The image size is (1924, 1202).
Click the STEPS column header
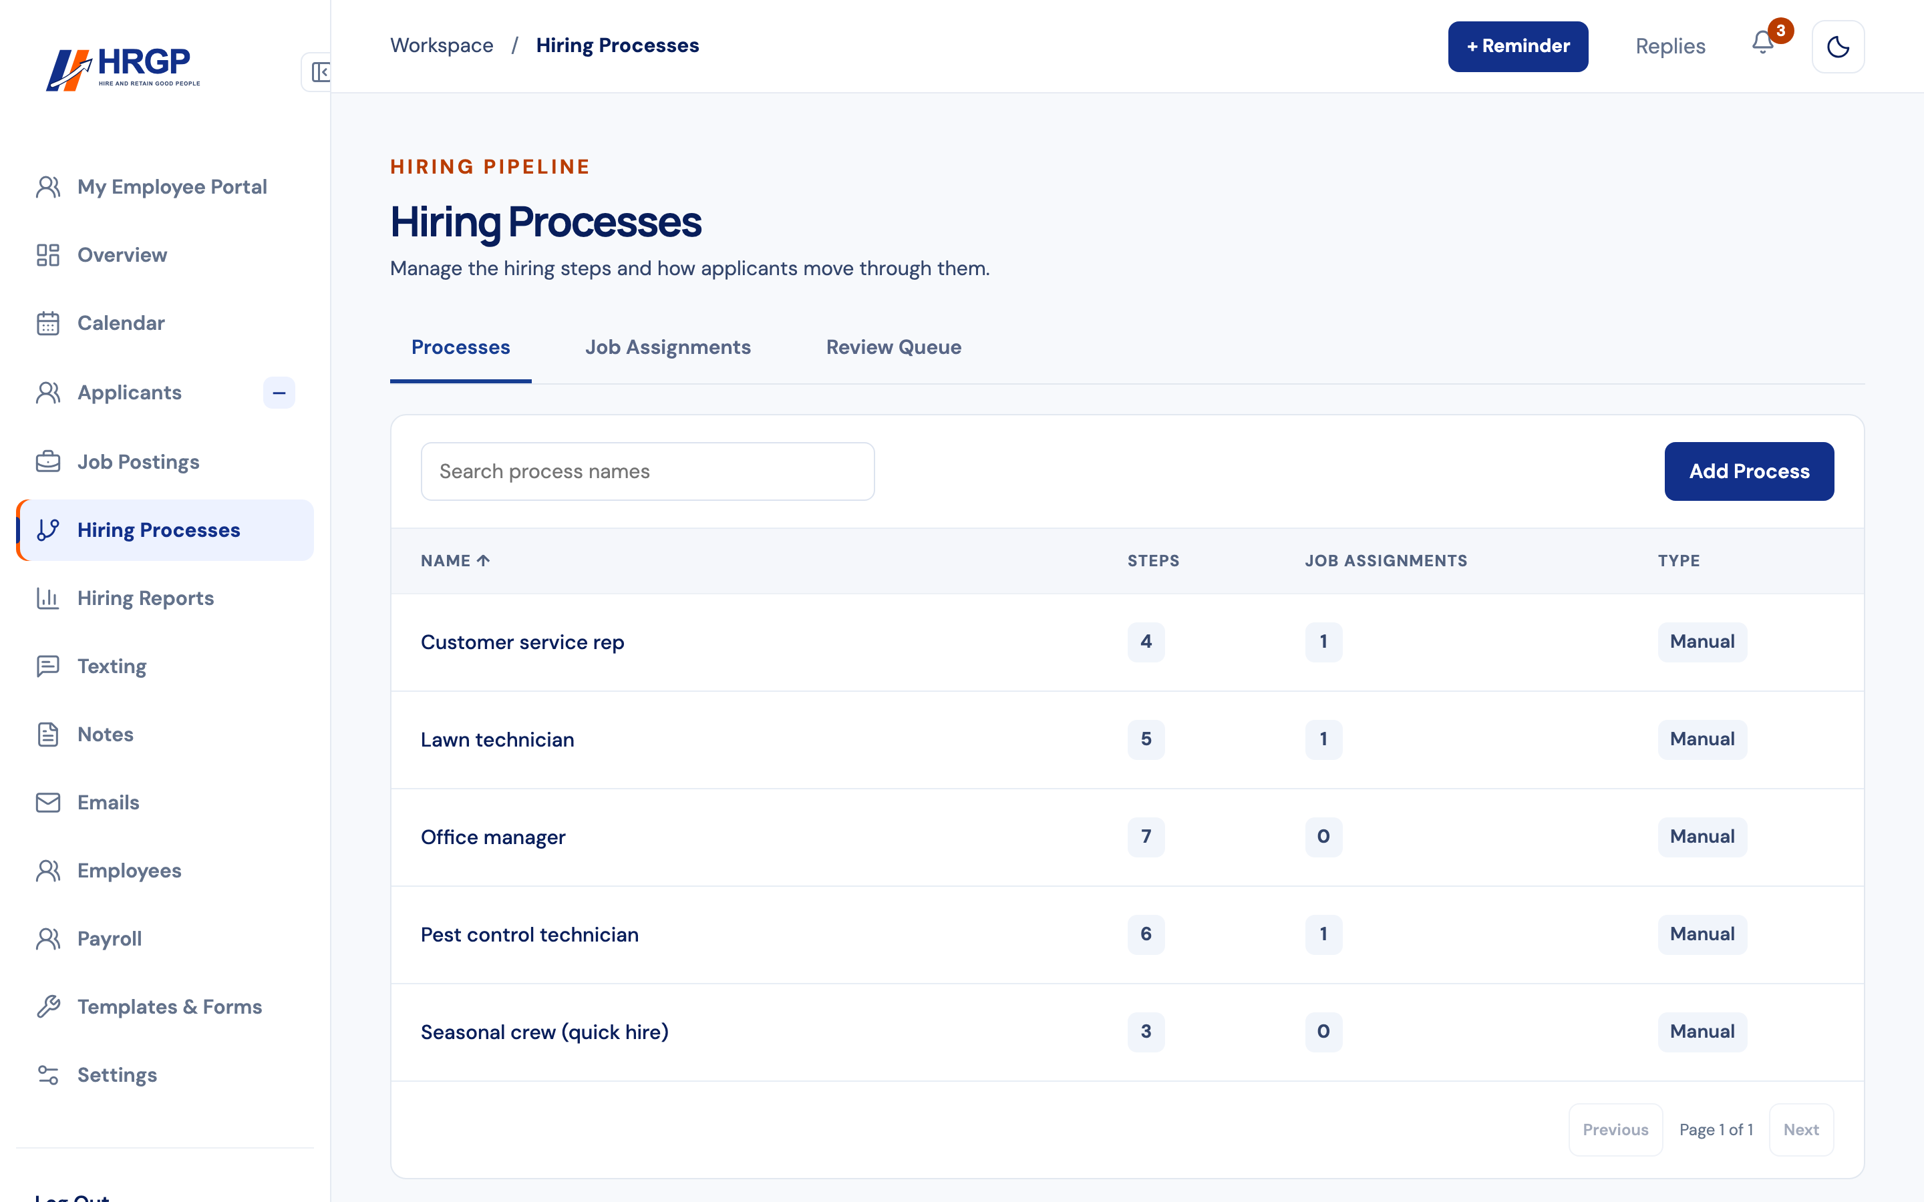[1153, 560]
